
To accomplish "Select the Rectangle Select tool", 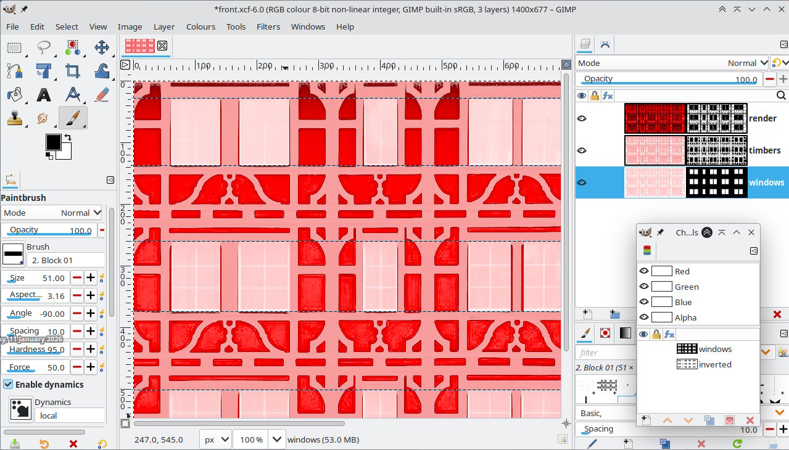I will 14,47.
